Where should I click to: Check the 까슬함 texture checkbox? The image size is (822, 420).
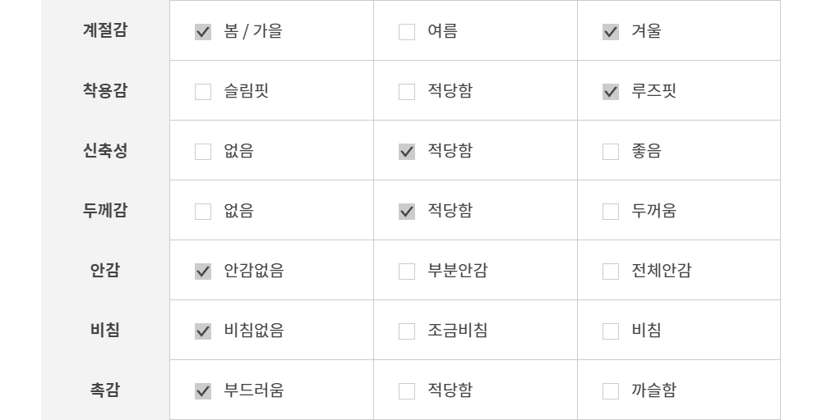click(x=611, y=392)
